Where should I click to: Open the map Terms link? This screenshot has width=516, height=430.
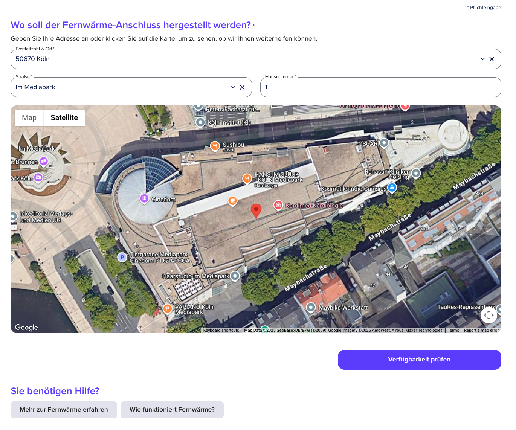click(x=453, y=331)
